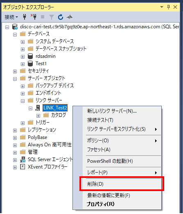Select the Test1 database label
The height and width of the screenshot is (214, 183).
tap(41, 64)
